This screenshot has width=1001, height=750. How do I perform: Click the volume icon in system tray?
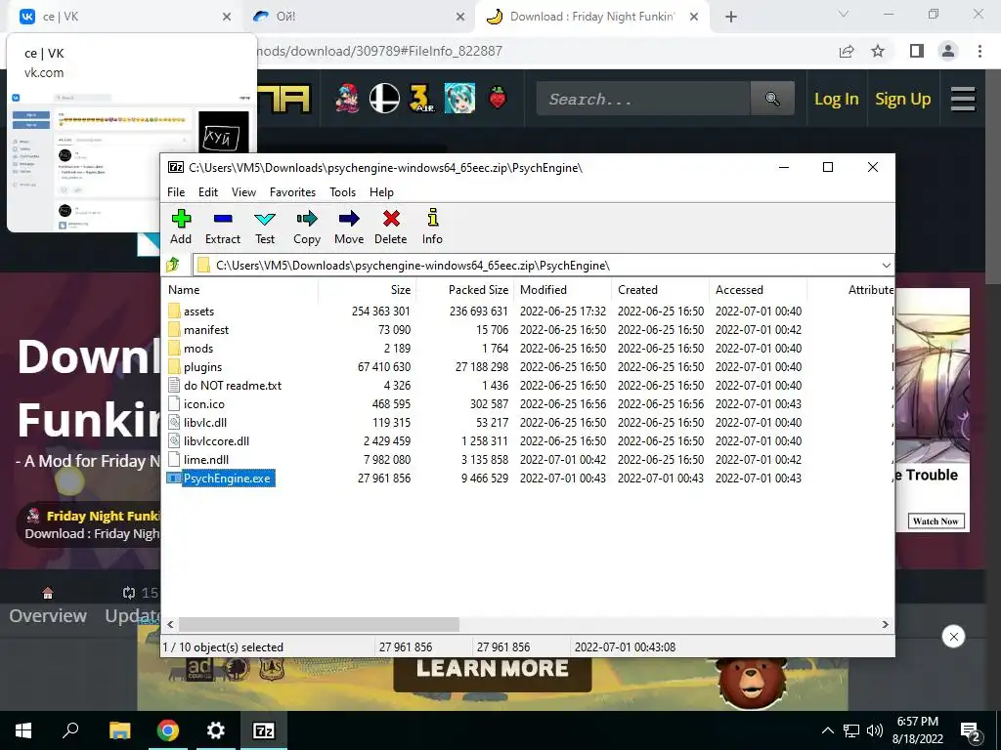[875, 730]
